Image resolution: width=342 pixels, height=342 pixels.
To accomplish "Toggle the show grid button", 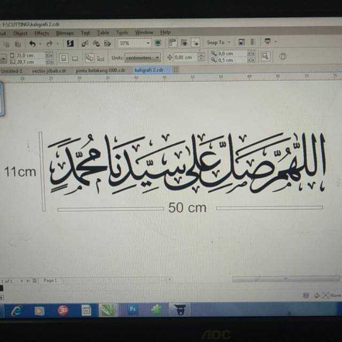I will [184, 43].
